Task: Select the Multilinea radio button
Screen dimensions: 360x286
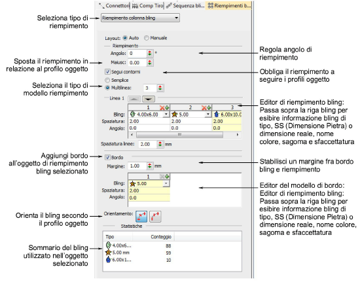Action: pos(107,88)
